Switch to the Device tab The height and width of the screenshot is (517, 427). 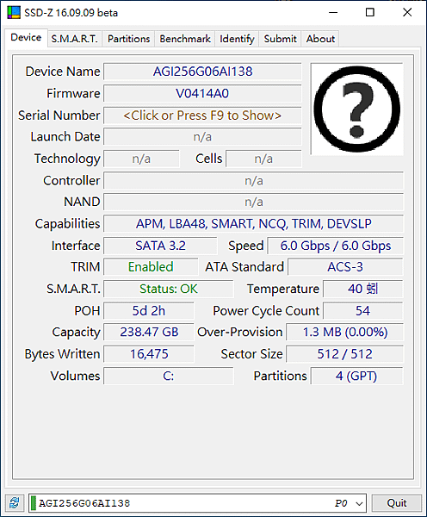pyautogui.click(x=26, y=38)
